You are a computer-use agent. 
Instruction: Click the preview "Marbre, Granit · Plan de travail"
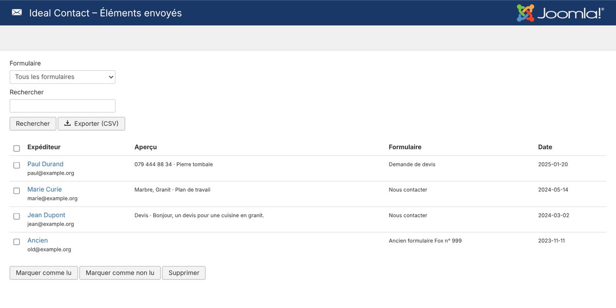(172, 190)
